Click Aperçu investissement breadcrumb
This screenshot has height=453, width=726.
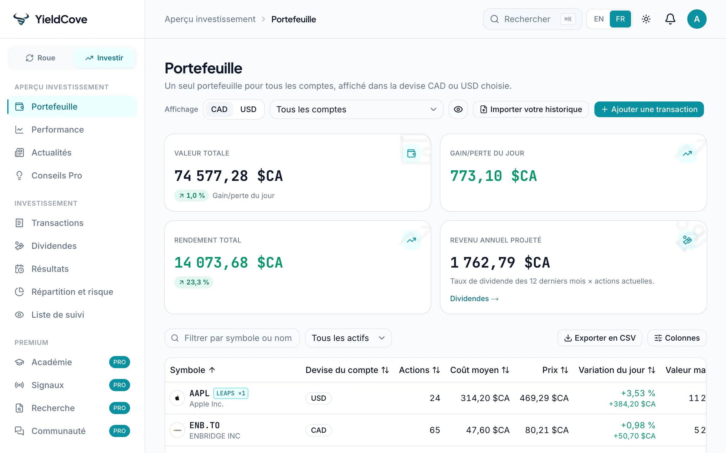(x=210, y=19)
